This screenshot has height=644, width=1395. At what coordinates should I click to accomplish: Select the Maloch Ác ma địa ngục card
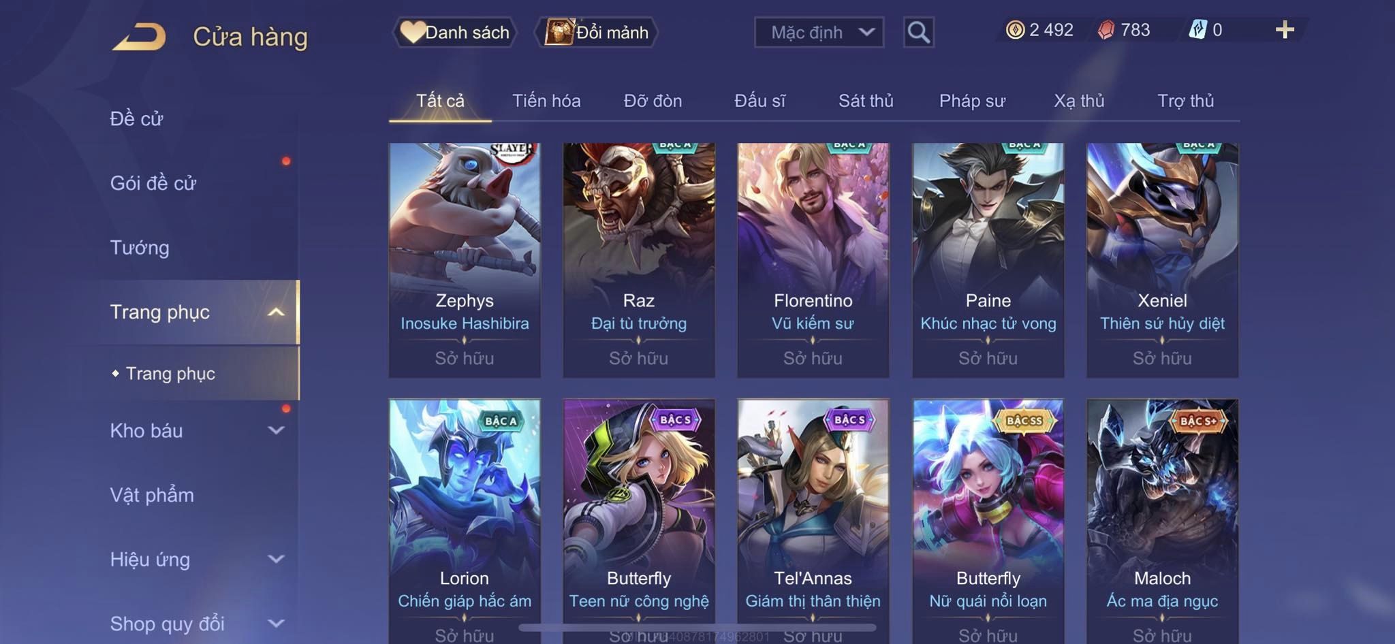pos(1162,521)
